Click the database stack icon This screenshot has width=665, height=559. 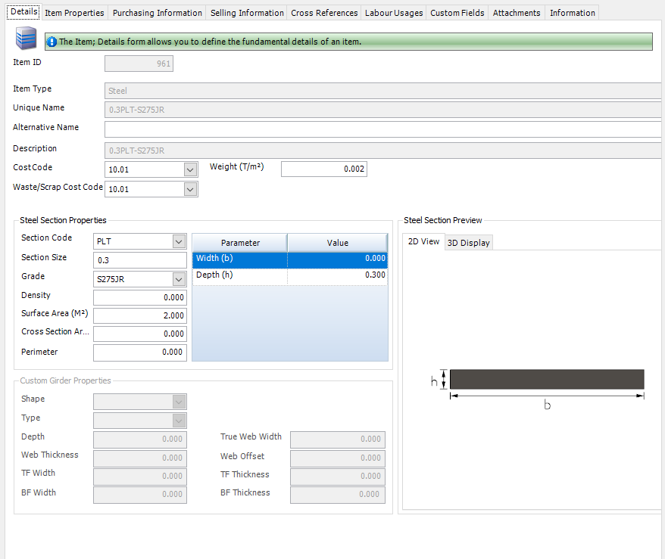tap(26, 39)
